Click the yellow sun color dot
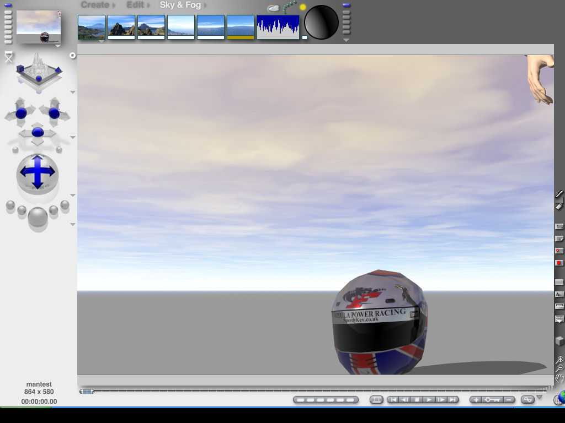The height and width of the screenshot is (423, 565). click(x=303, y=7)
